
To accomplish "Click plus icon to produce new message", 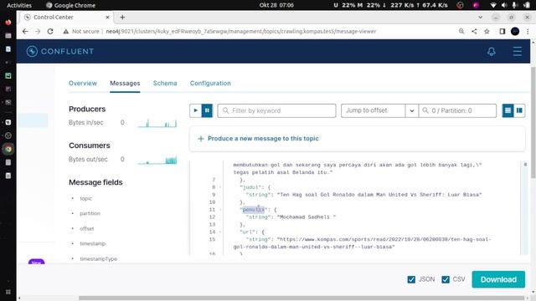I will (201, 139).
